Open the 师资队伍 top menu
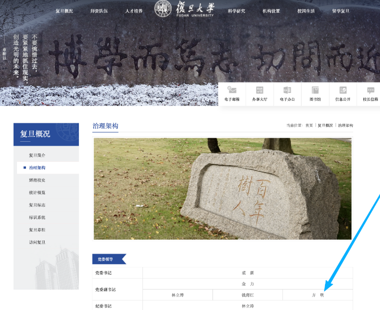The width and height of the screenshot is (380, 310). point(99,11)
